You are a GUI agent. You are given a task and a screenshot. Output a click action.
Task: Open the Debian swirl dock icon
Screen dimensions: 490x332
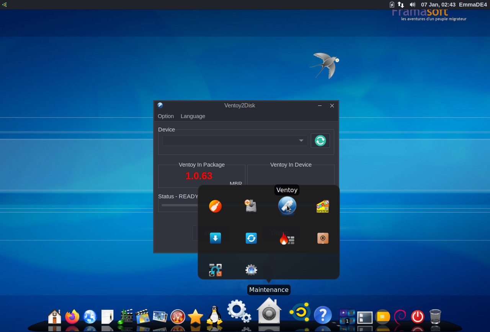[400, 316]
